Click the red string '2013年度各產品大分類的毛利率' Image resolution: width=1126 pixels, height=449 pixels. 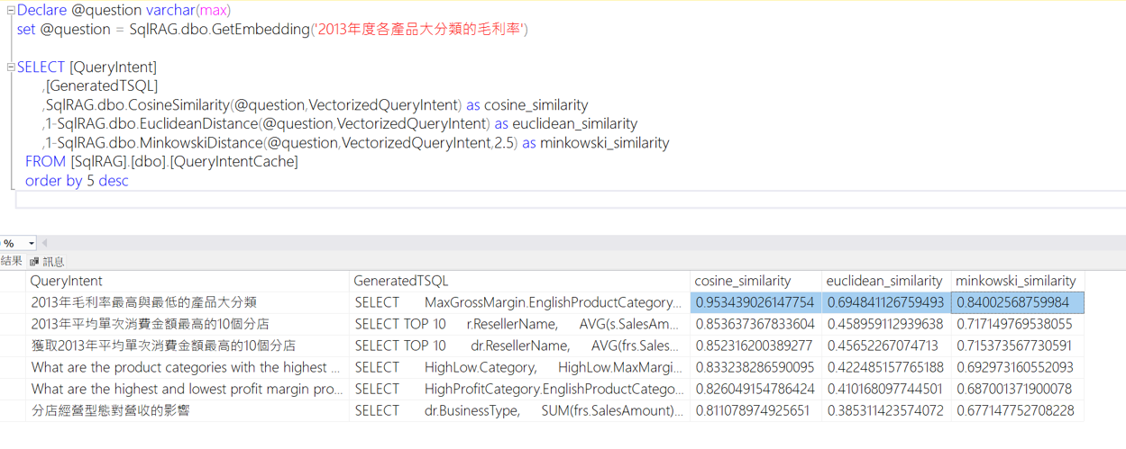(419, 30)
